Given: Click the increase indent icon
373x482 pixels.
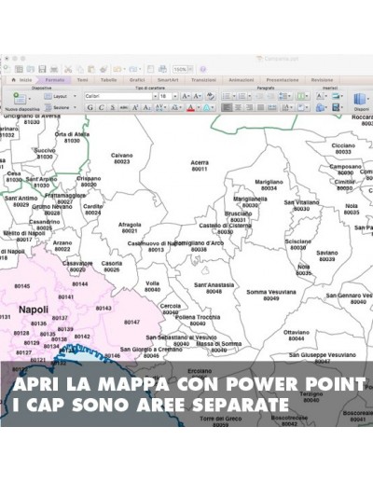Looking at the screenshot, I should click(270, 96).
